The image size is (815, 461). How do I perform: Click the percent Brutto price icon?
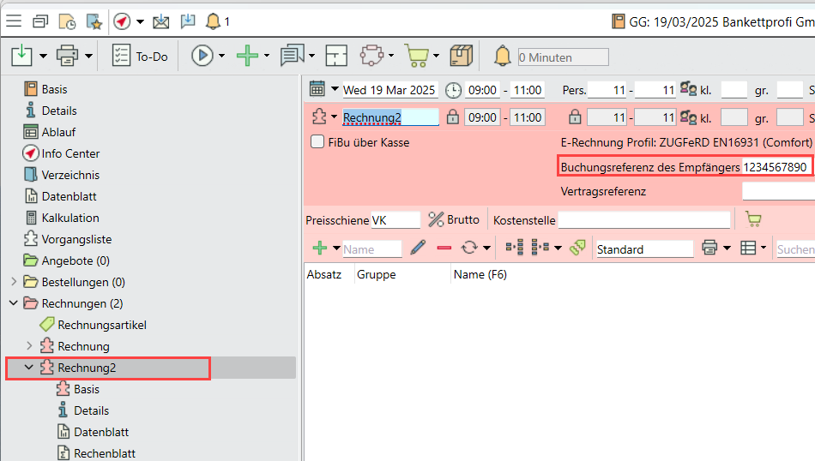436,220
